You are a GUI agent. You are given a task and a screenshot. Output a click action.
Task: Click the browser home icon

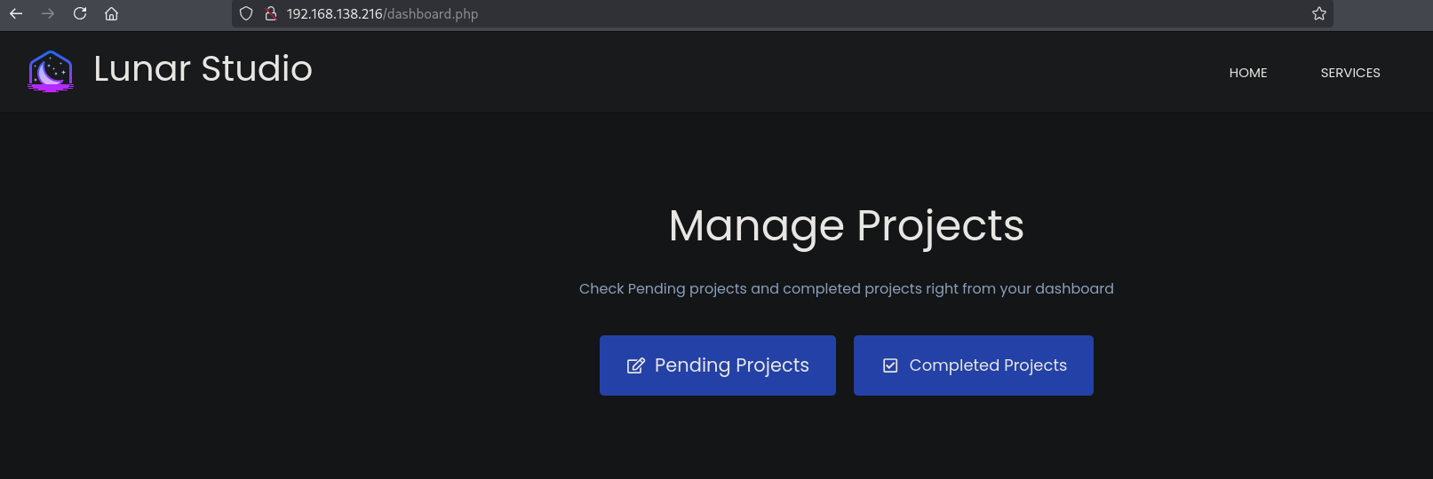point(112,13)
